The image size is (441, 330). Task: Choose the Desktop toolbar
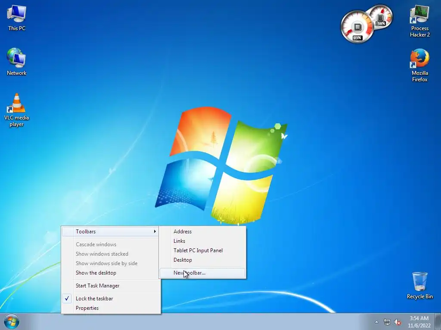pos(202,260)
